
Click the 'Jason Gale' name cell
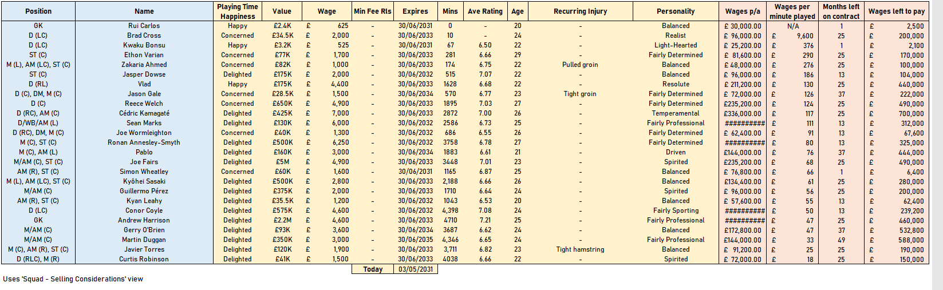tap(144, 94)
